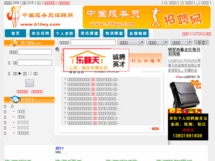Image resolution: width=215 pixels, height=161 pixels.
Task: Click the red scrolling notice beside speaker icon
Action: pyautogui.click(x=87, y=49)
